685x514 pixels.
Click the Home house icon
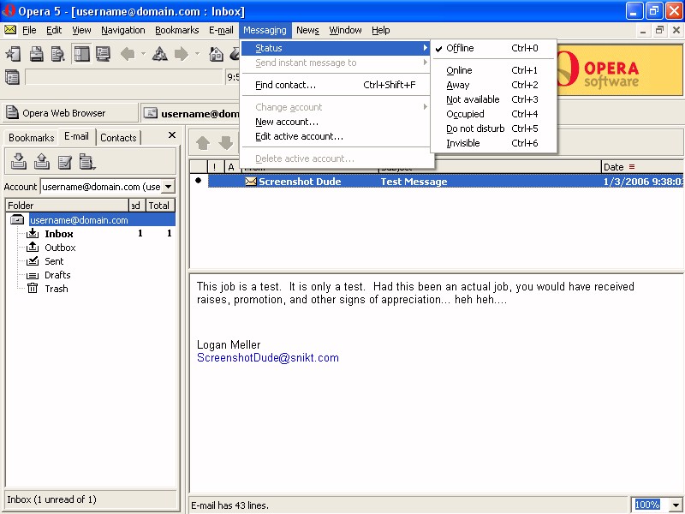click(216, 54)
